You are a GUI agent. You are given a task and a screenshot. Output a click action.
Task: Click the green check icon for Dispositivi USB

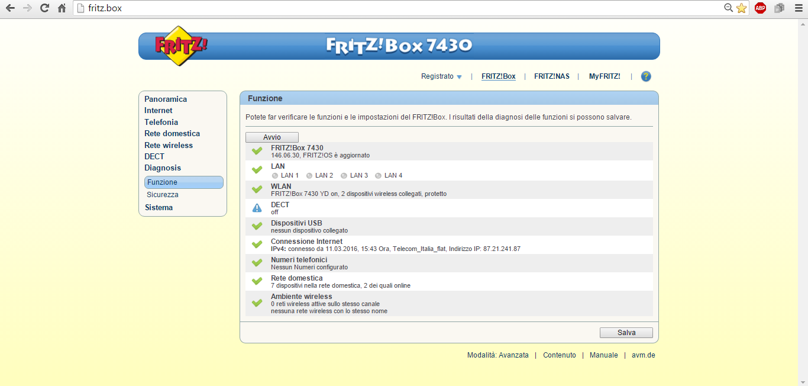(x=257, y=226)
